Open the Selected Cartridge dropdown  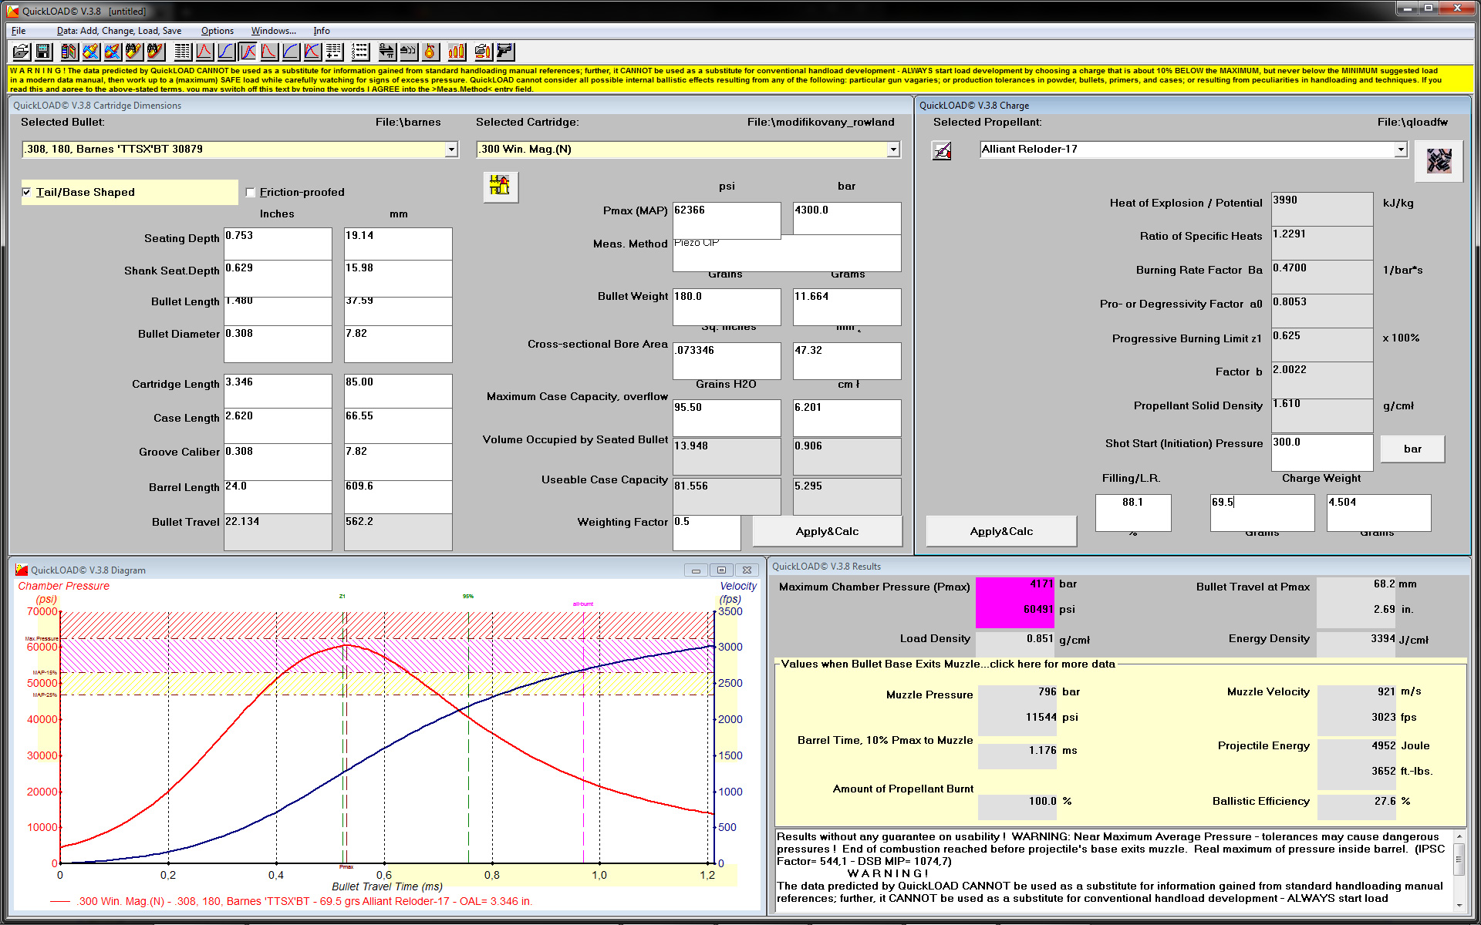point(893,150)
